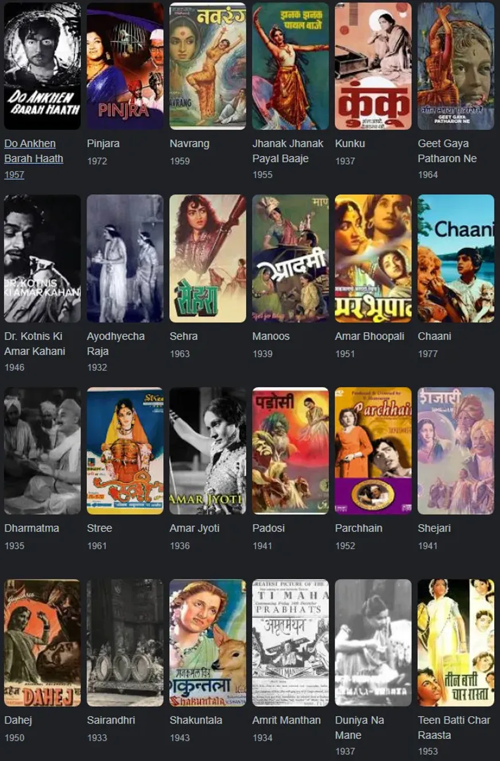500x761 pixels.
Task: Select the Navrang poster thumbnail
Action: pyautogui.click(x=208, y=66)
